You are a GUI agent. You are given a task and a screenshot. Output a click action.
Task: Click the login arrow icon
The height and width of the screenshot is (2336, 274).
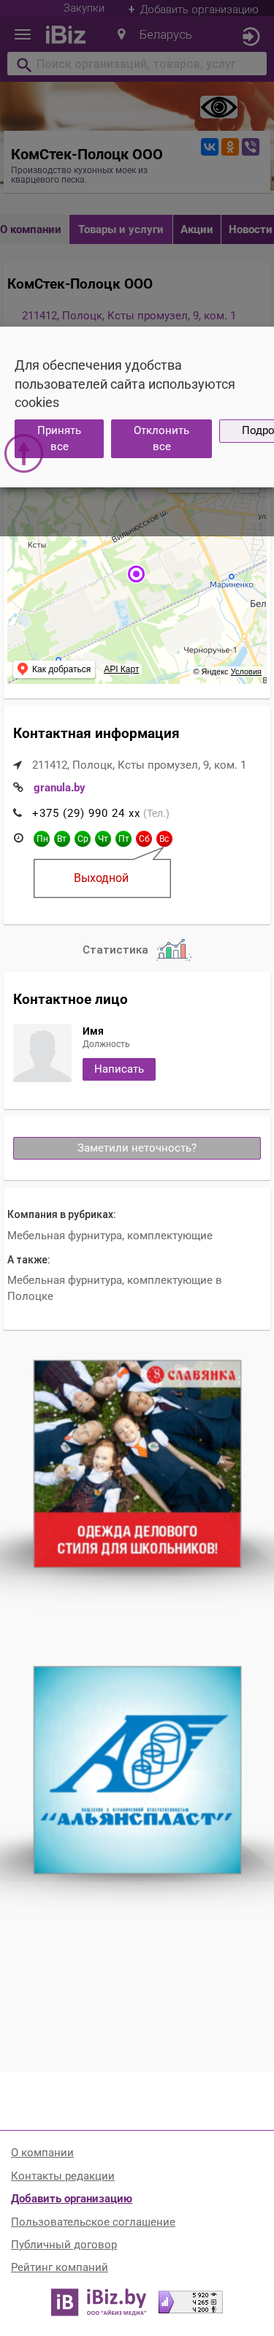pyautogui.click(x=251, y=37)
